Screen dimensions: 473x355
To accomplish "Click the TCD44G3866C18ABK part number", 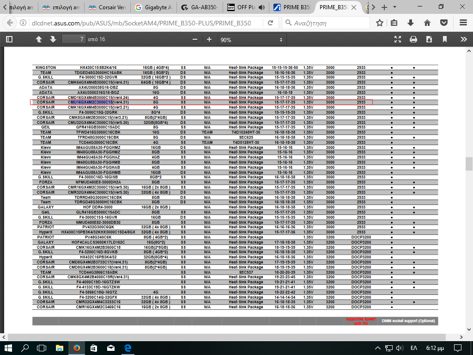I will pos(98,272).
